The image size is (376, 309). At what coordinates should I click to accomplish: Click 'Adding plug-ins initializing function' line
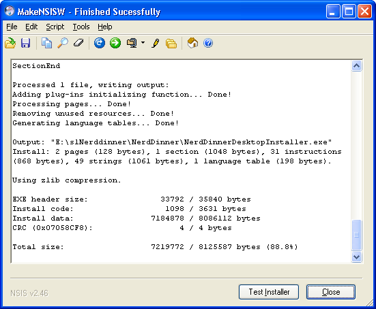coord(122,95)
